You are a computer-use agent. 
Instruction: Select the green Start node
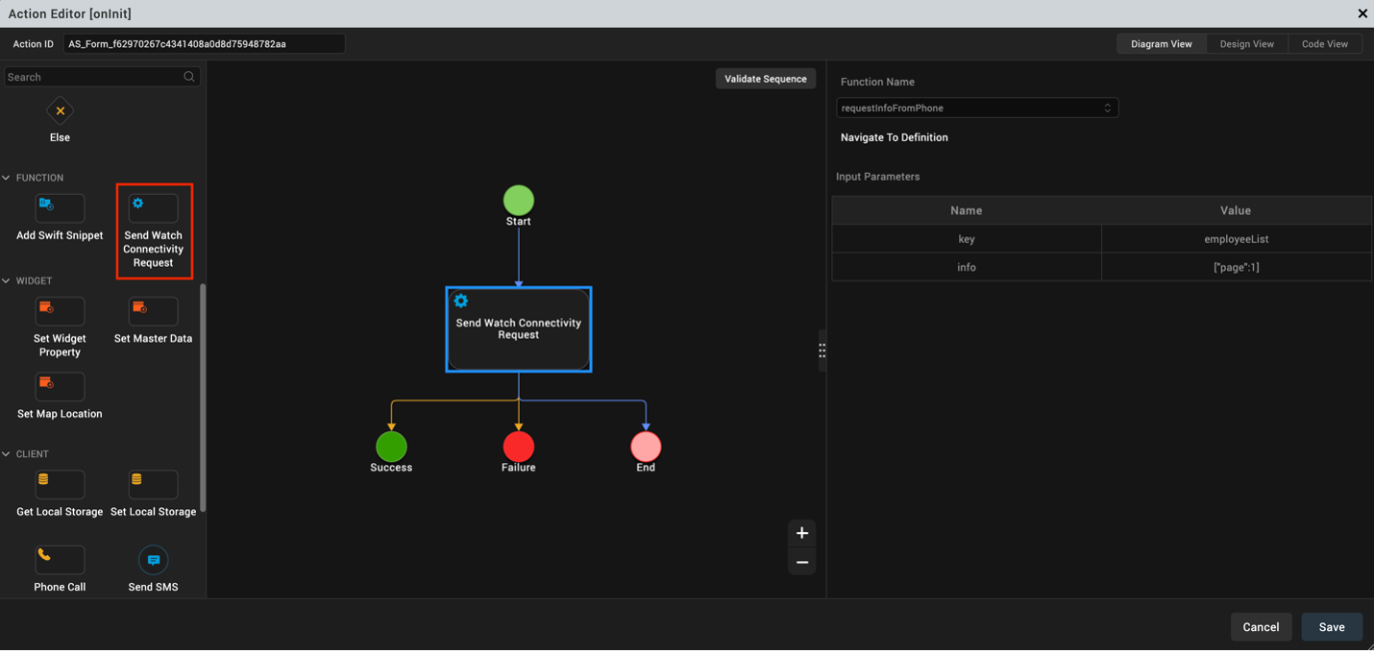tap(519, 201)
